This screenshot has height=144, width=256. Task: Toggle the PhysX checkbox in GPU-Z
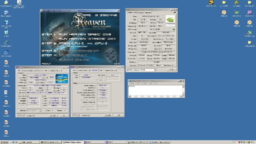pyautogui.click(x=155, y=65)
